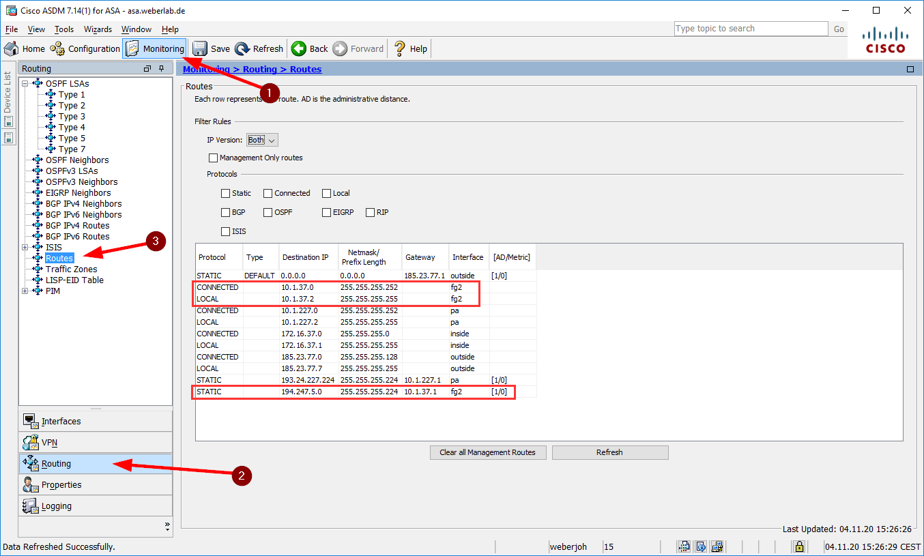Open the Properties section
The width and height of the screenshot is (924, 556).
click(96, 484)
